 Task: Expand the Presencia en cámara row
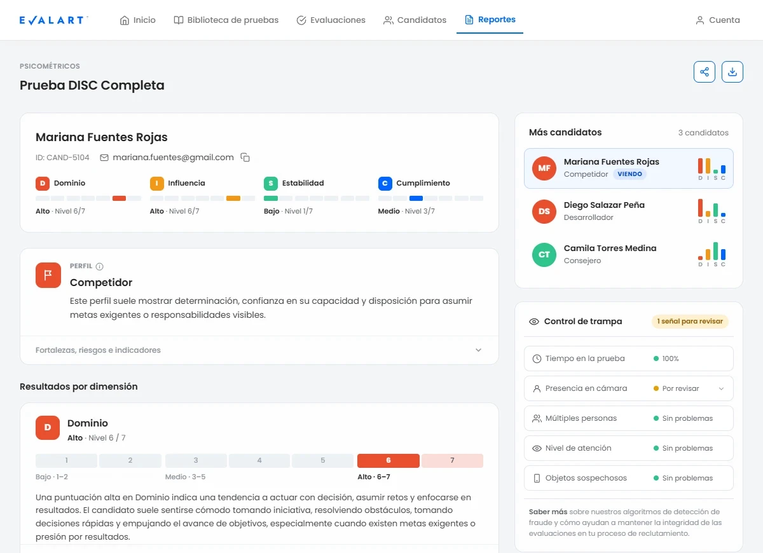[x=629, y=388]
